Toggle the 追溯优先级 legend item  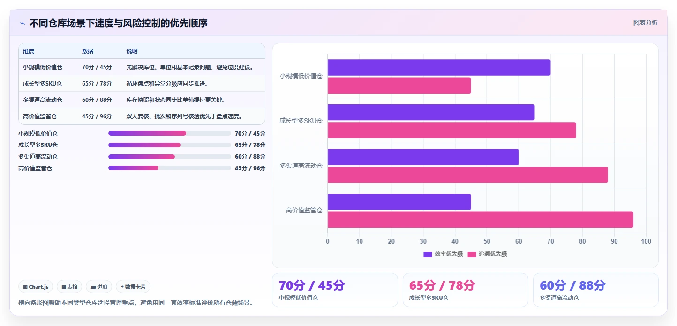(487, 254)
